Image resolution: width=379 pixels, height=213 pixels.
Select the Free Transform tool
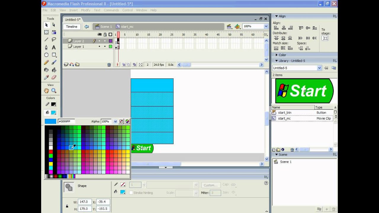(x=46, y=32)
